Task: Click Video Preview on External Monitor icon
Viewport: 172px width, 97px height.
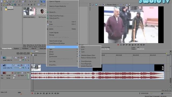Action: tap(96, 5)
